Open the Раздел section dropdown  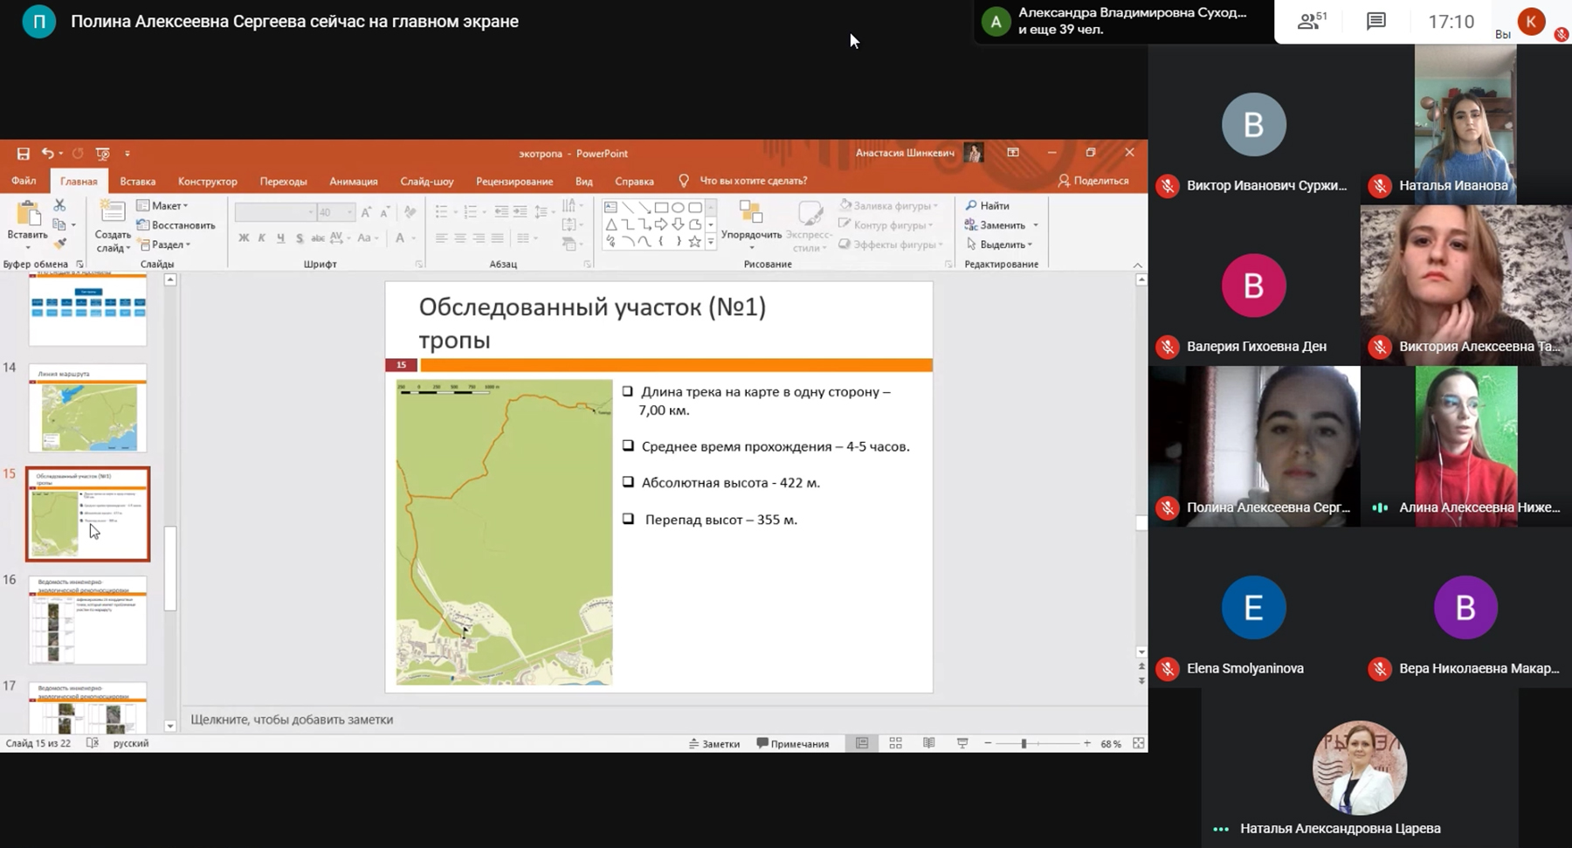tap(164, 245)
